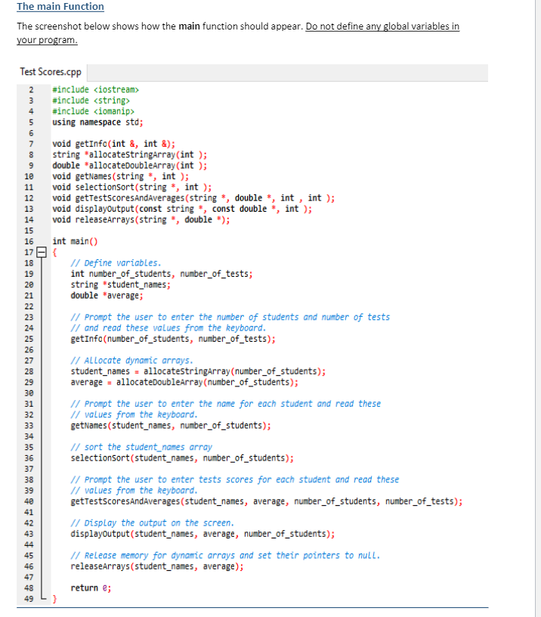This screenshot has height=617, width=541.
Task: Click the closing brace on line 49
Action: click(x=54, y=599)
